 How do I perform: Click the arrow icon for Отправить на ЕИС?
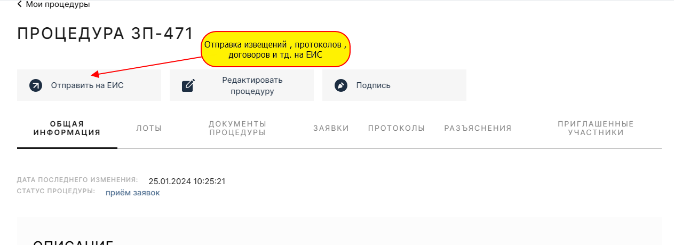pos(36,85)
